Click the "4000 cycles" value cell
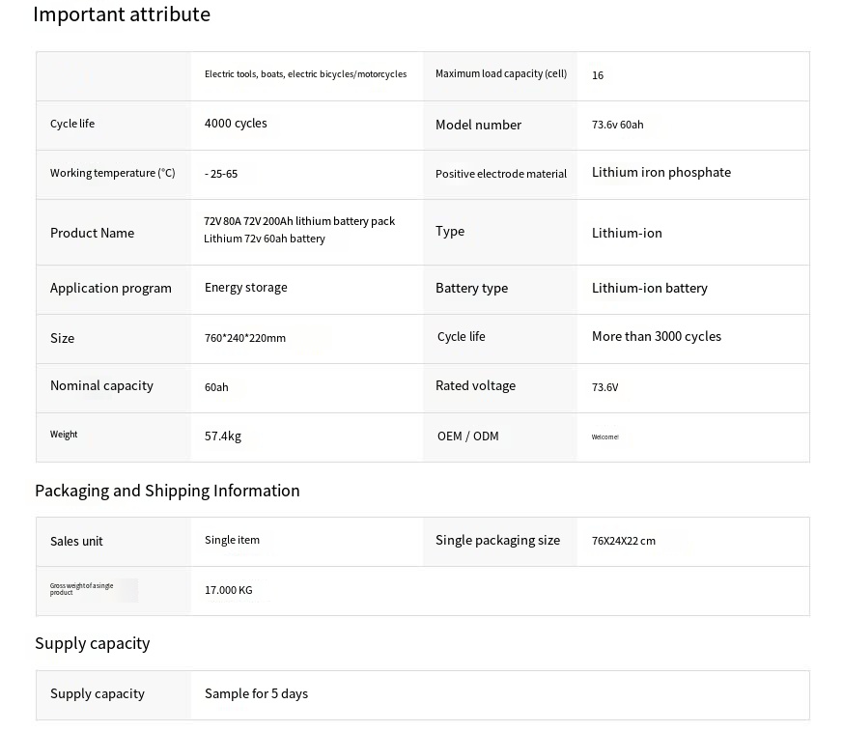 coord(236,124)
